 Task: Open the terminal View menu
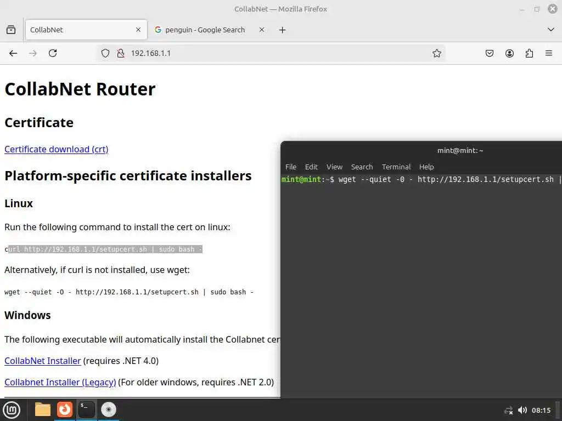pos(334,167)
